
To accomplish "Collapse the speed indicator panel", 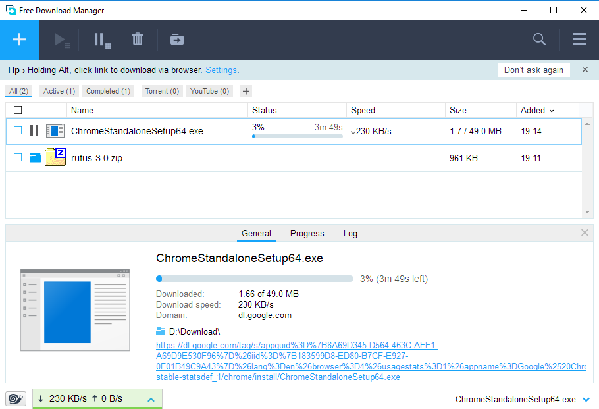I will (151, 398).
